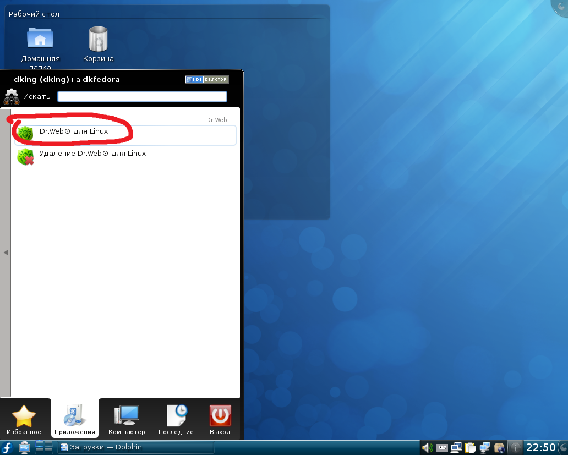Open the package updates tray icon
The height and width of the screenshot is (455, 568).
point(499,448)
